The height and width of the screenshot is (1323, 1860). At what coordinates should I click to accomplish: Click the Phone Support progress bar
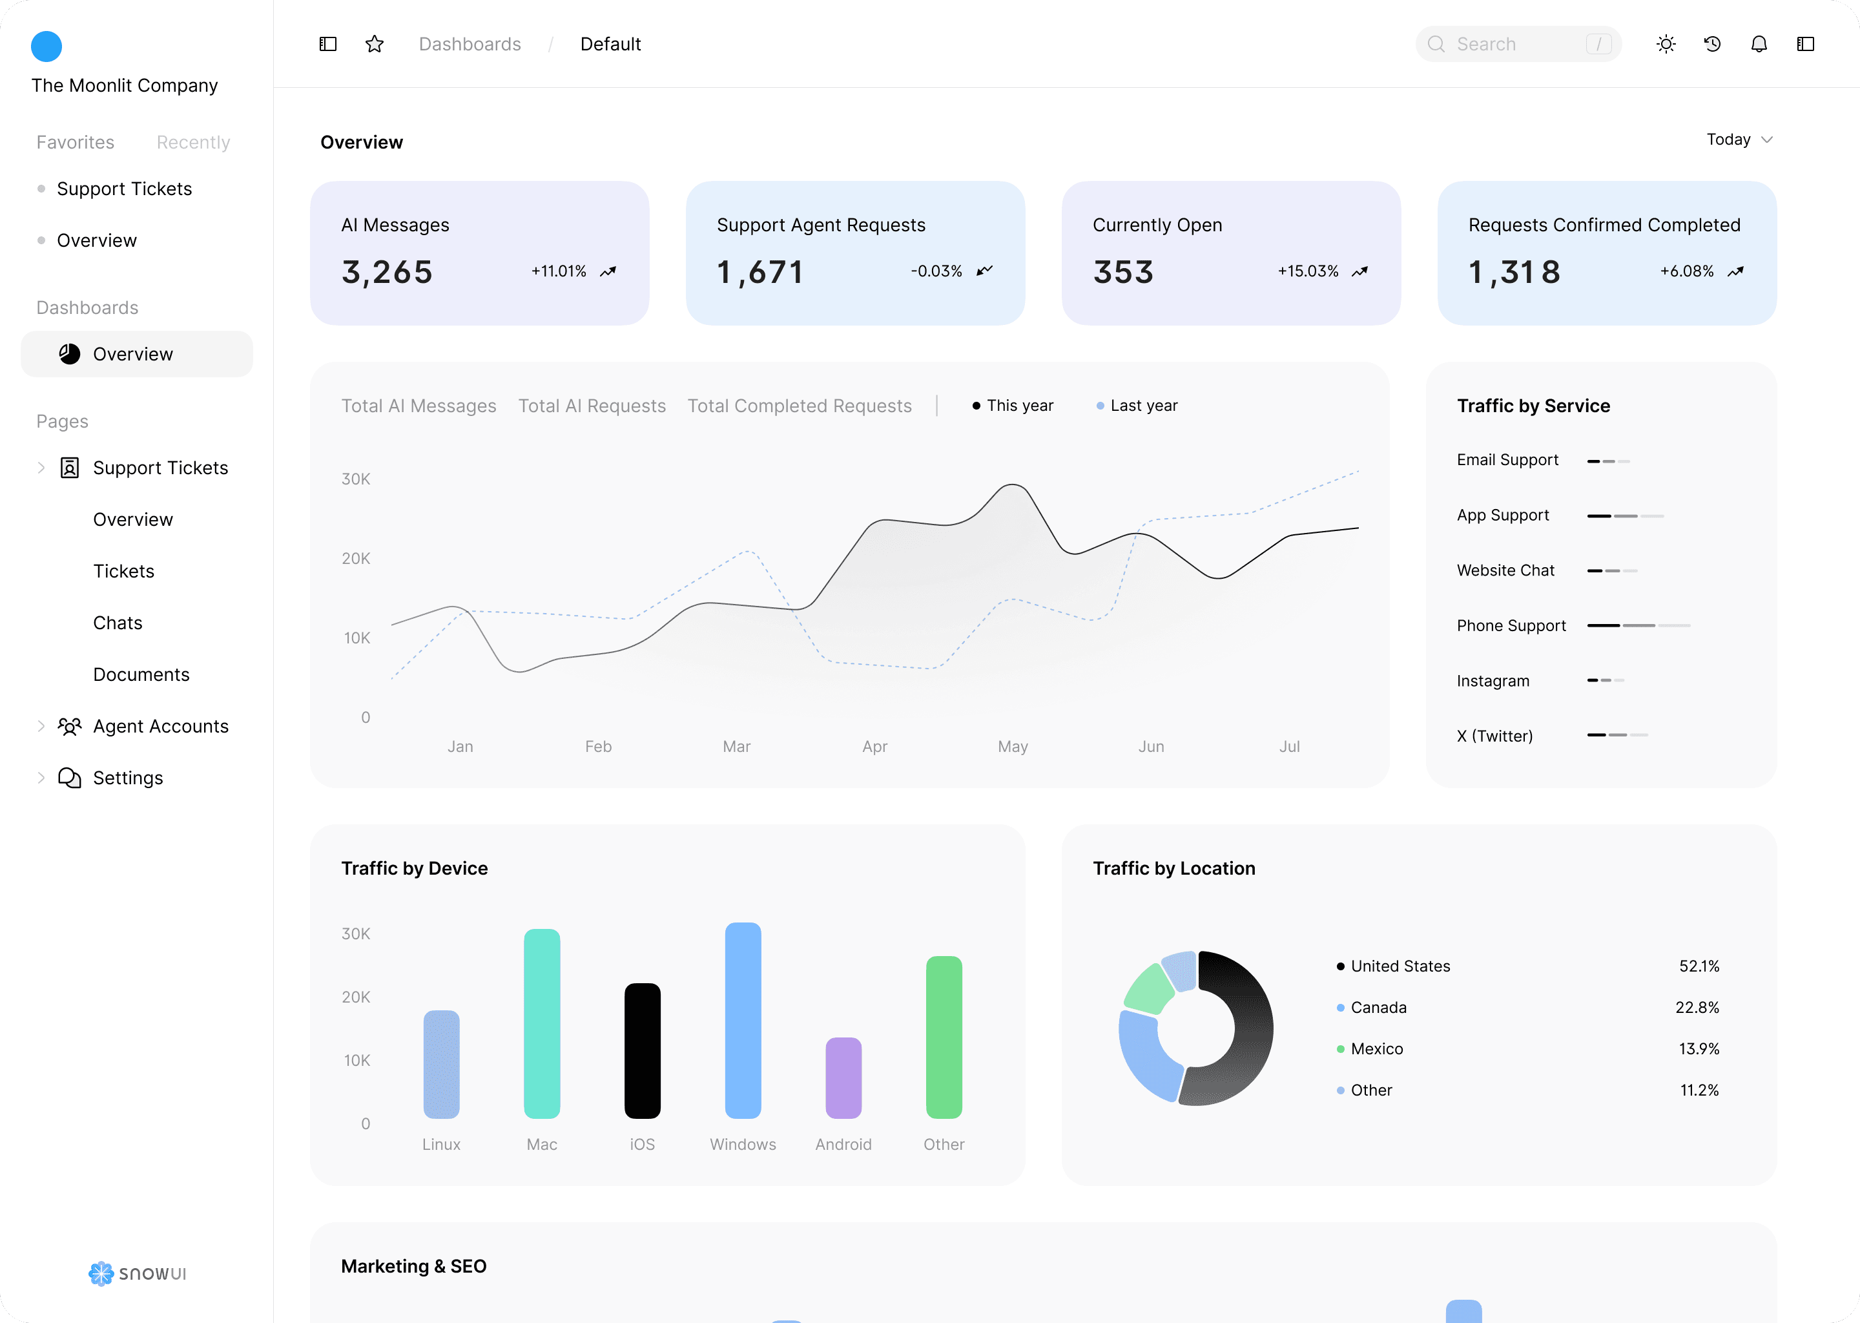[x=1638, y=626]
